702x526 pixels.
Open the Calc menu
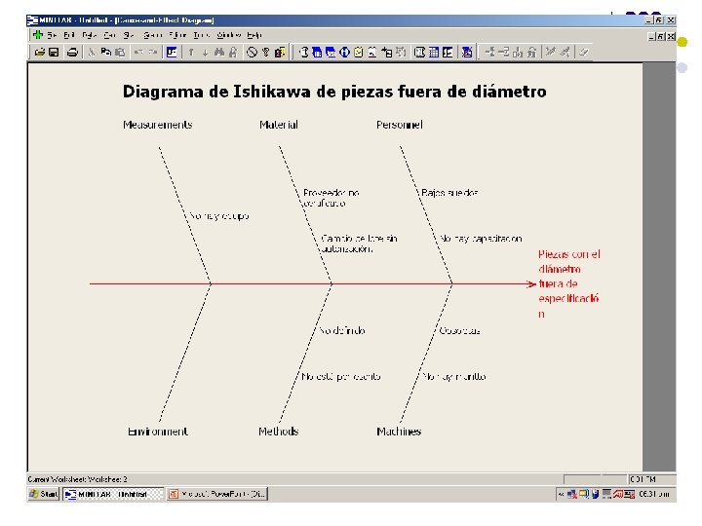pyautogui.click(x=109, y=35)
